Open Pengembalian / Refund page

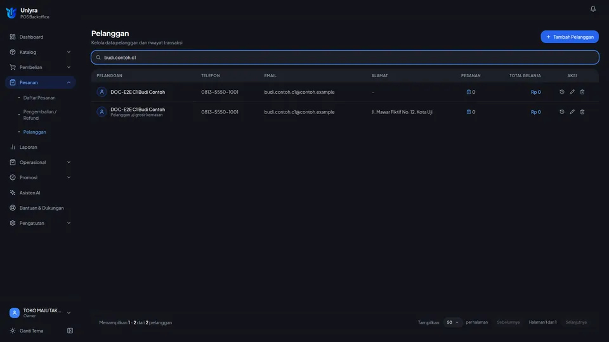pos(39,115)
